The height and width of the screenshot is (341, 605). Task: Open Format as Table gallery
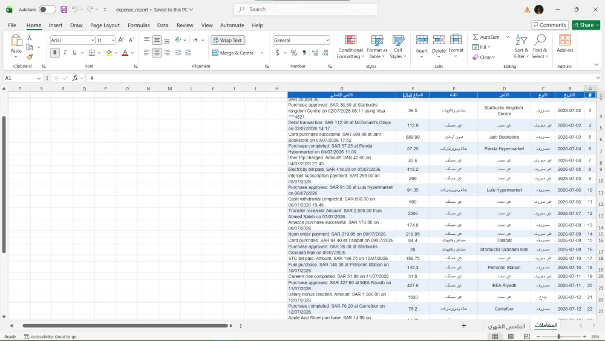point(377,47)
